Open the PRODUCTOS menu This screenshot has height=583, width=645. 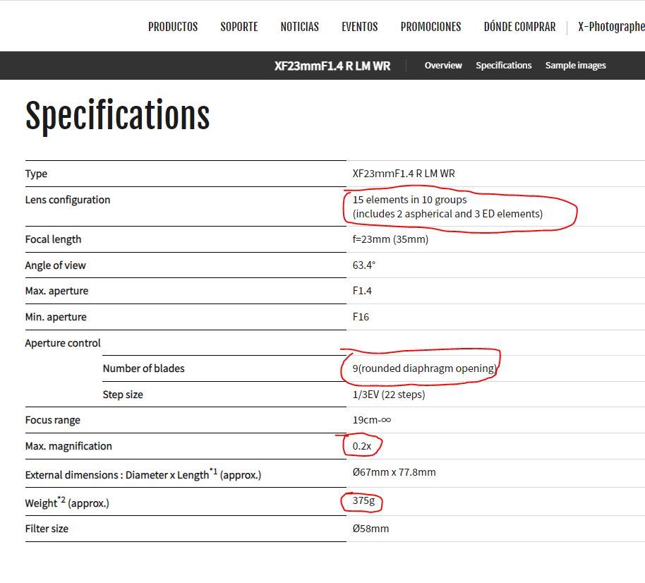[x=173, y=27]
